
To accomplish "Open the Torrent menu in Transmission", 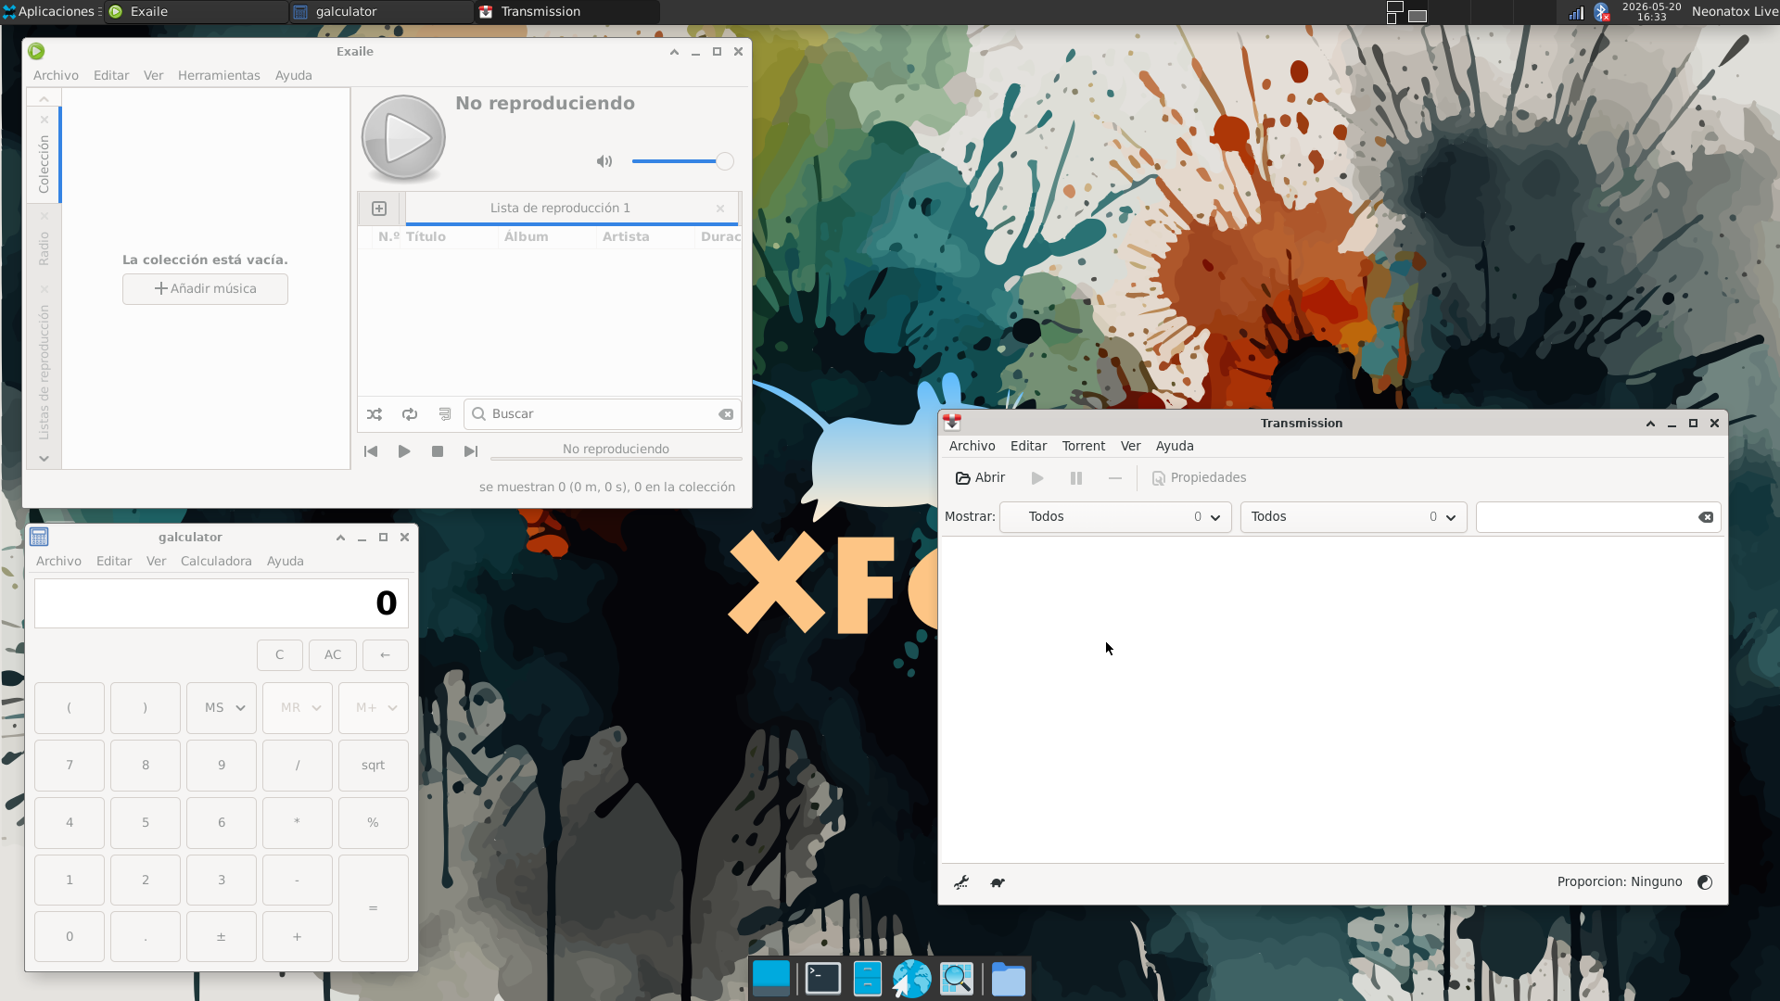I will pos(1083,446).
